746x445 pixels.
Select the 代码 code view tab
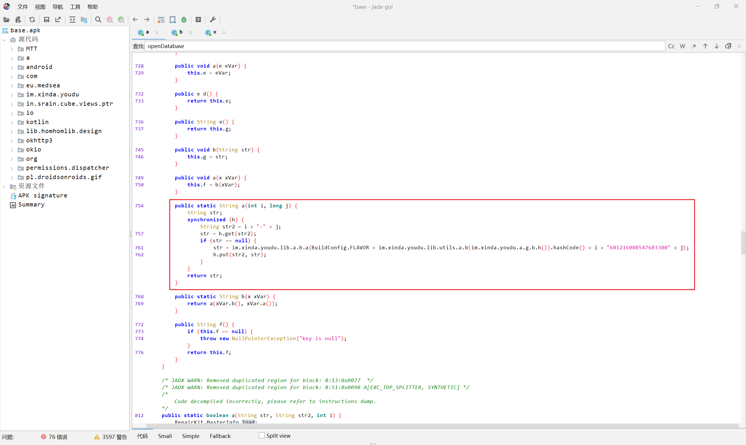pos(142,436)
